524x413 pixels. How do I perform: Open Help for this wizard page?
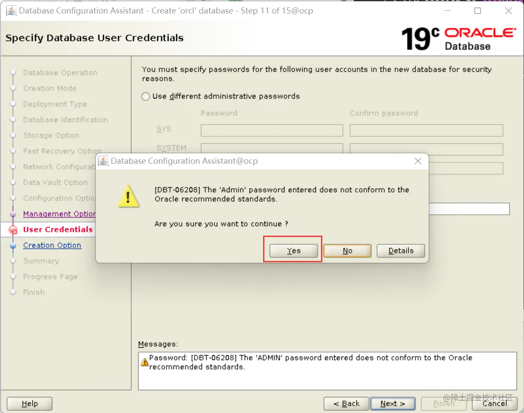tap(30, 403)
